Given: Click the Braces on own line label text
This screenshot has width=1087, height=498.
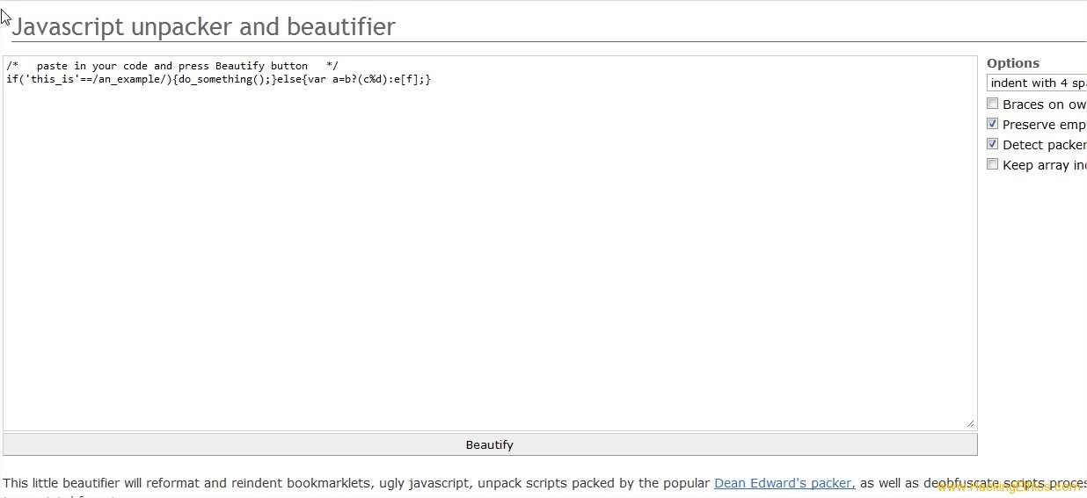Looking at the screenshot, I should (1045, 105).
